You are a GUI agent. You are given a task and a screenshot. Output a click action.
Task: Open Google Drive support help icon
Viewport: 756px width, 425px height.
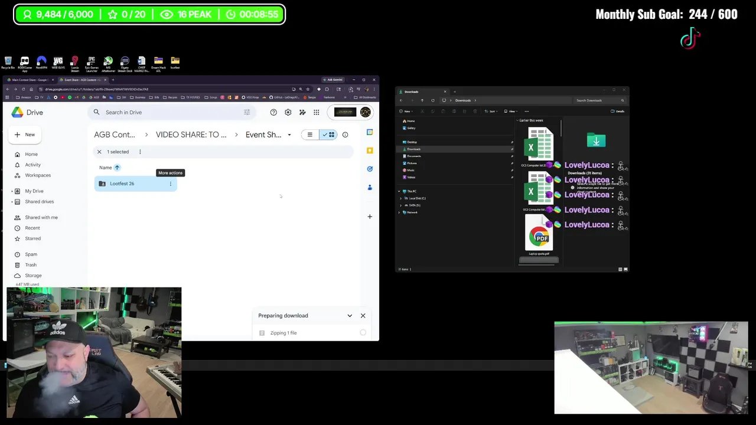click(x=273, y=112)
